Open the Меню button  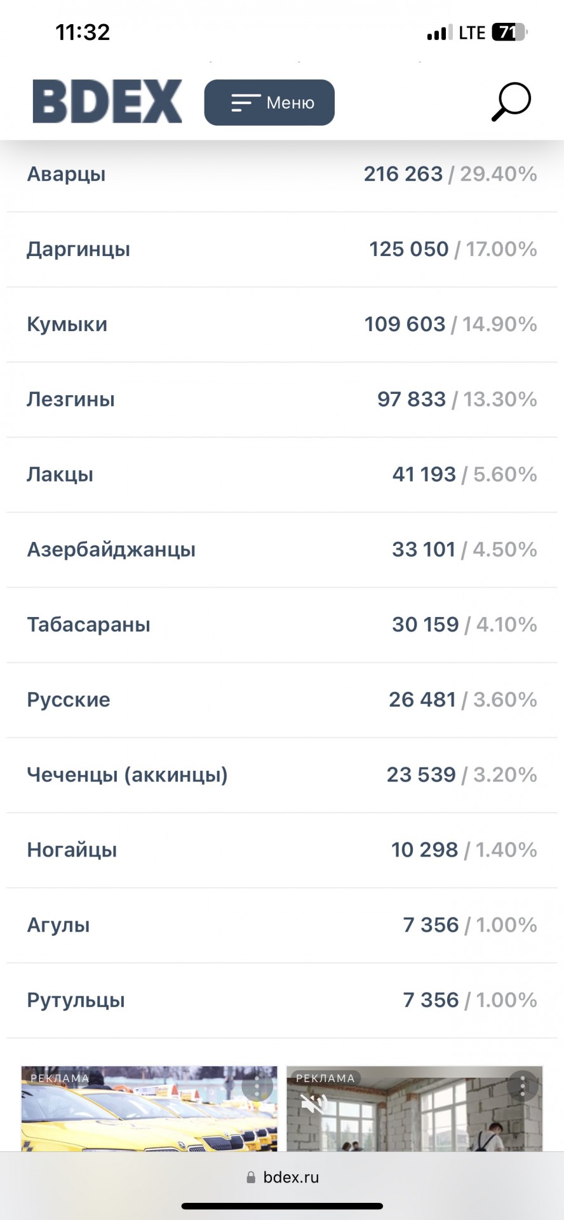tap(269, 102)
